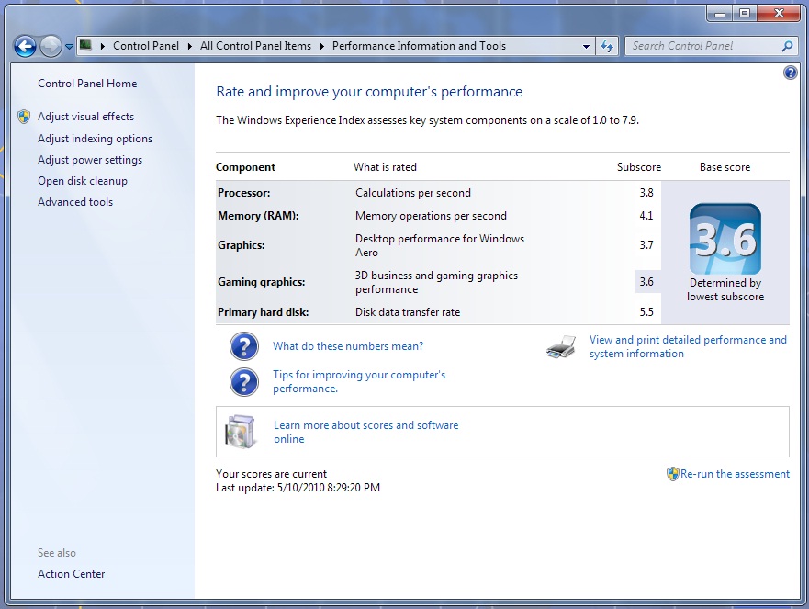This screenshot has width=809, height=609.
Task: Click the refresh icon in the address bar
Action: pos(607,46)
